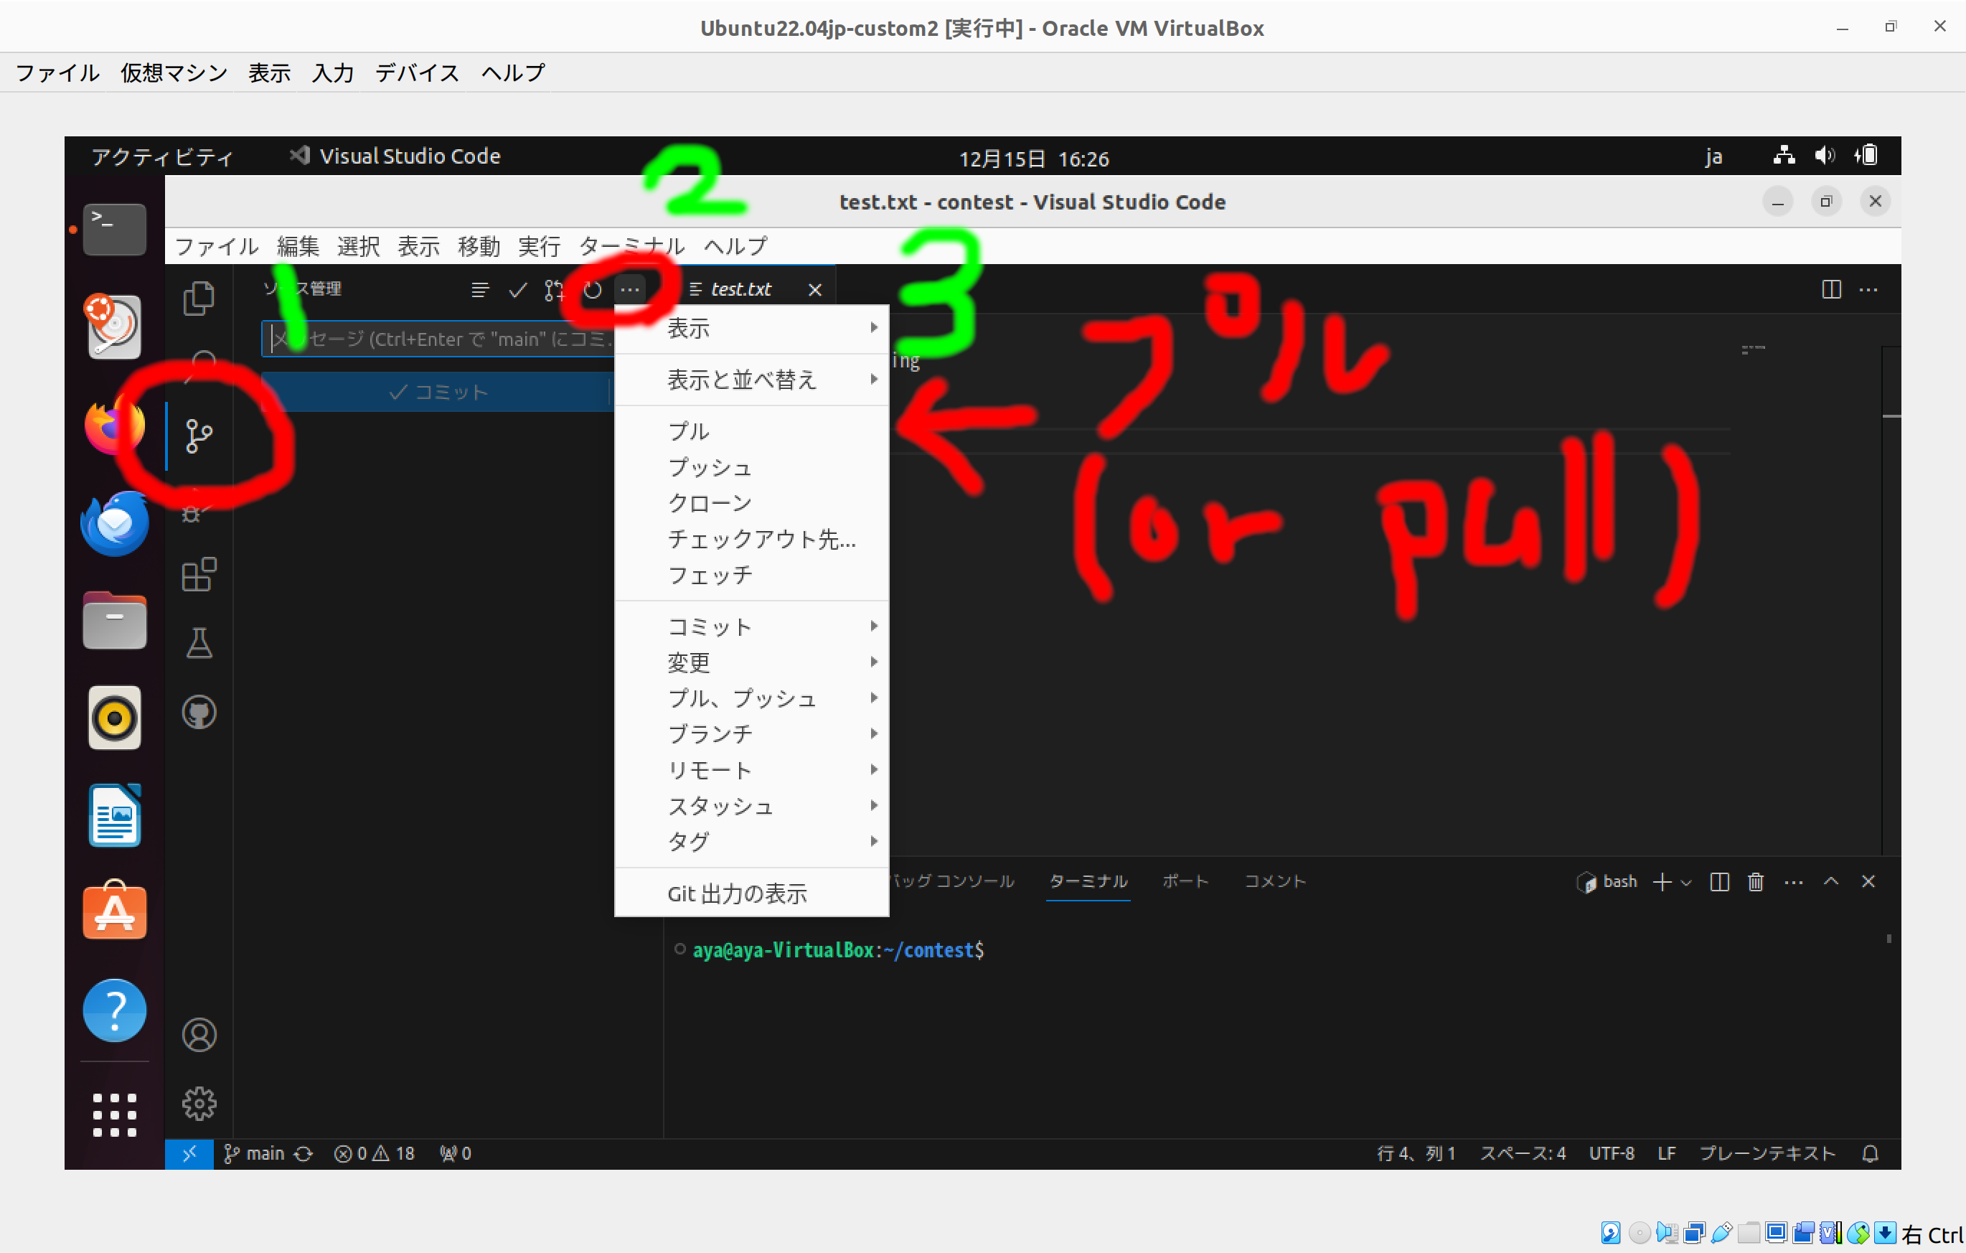Open the 実行 menu in VS Code
This screenshot has height=1253, width=1966.
[539, 246]
